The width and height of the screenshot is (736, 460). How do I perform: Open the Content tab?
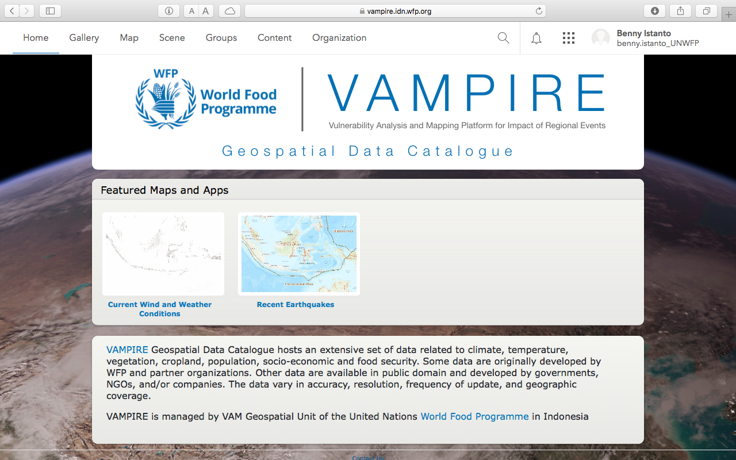click(x=275, y=38)
